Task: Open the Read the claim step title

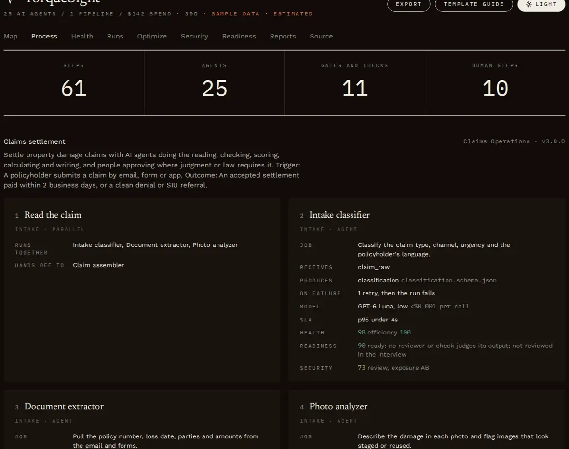Action: pos(53,215)
